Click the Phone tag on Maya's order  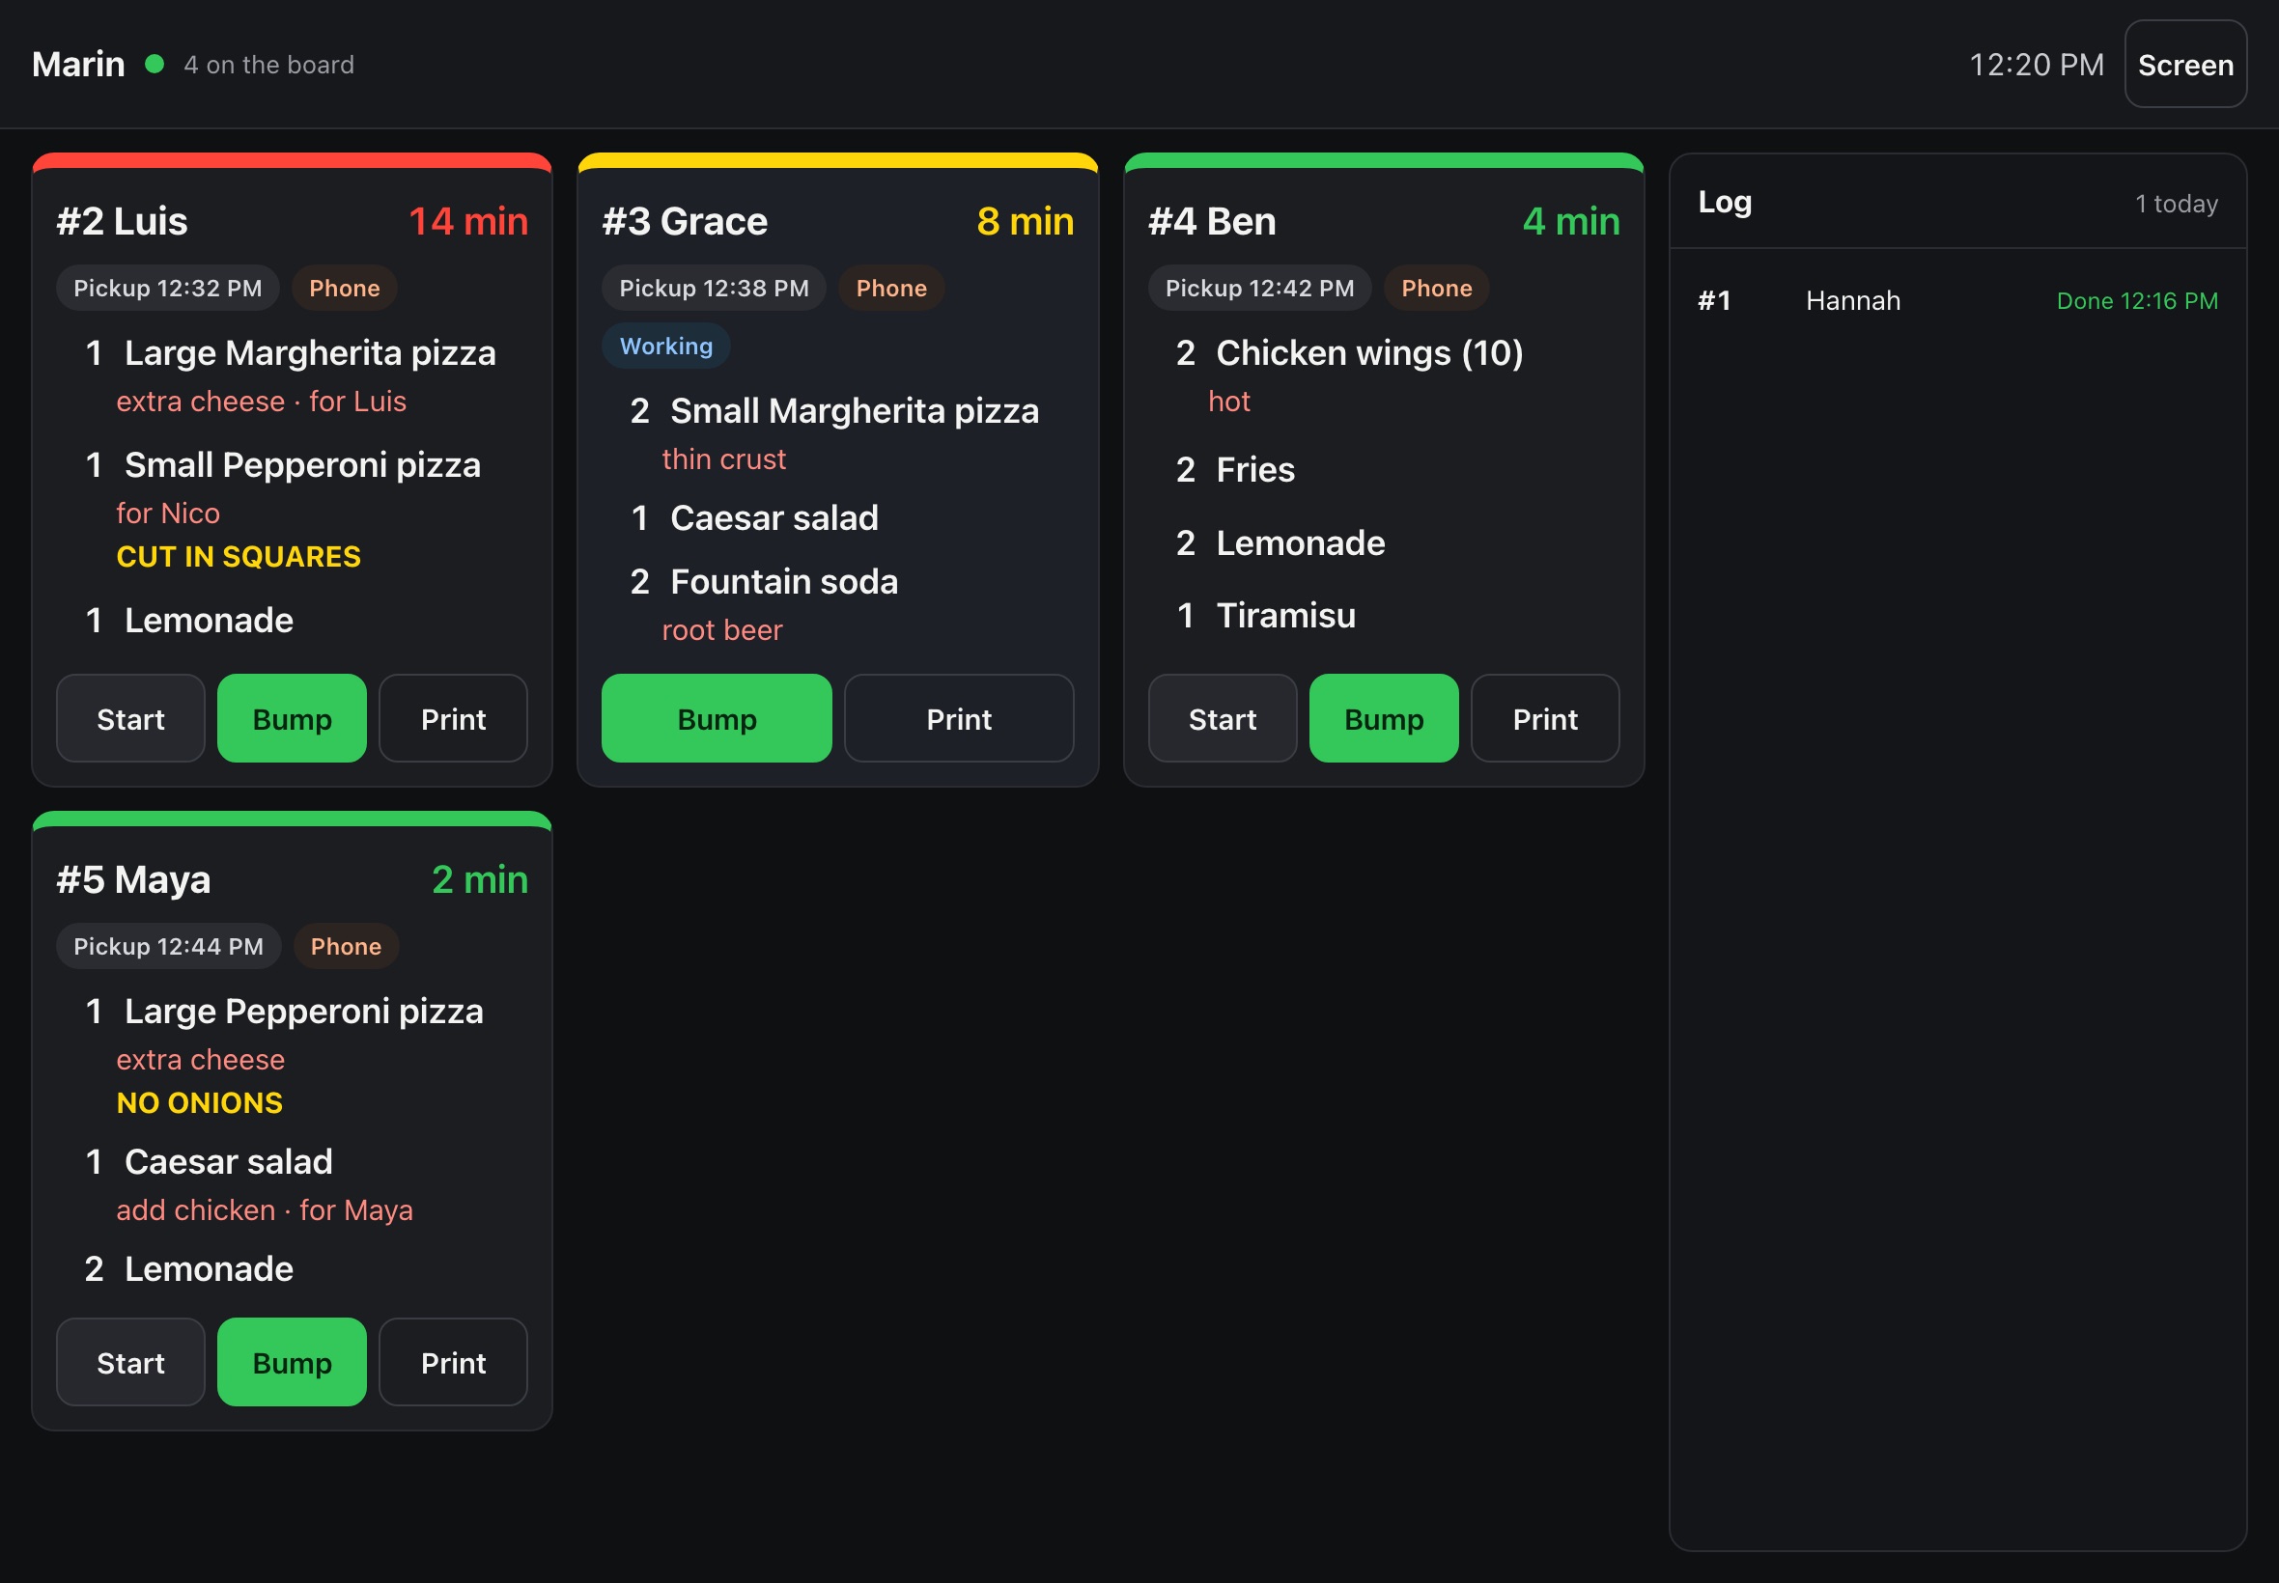(346, 946)
